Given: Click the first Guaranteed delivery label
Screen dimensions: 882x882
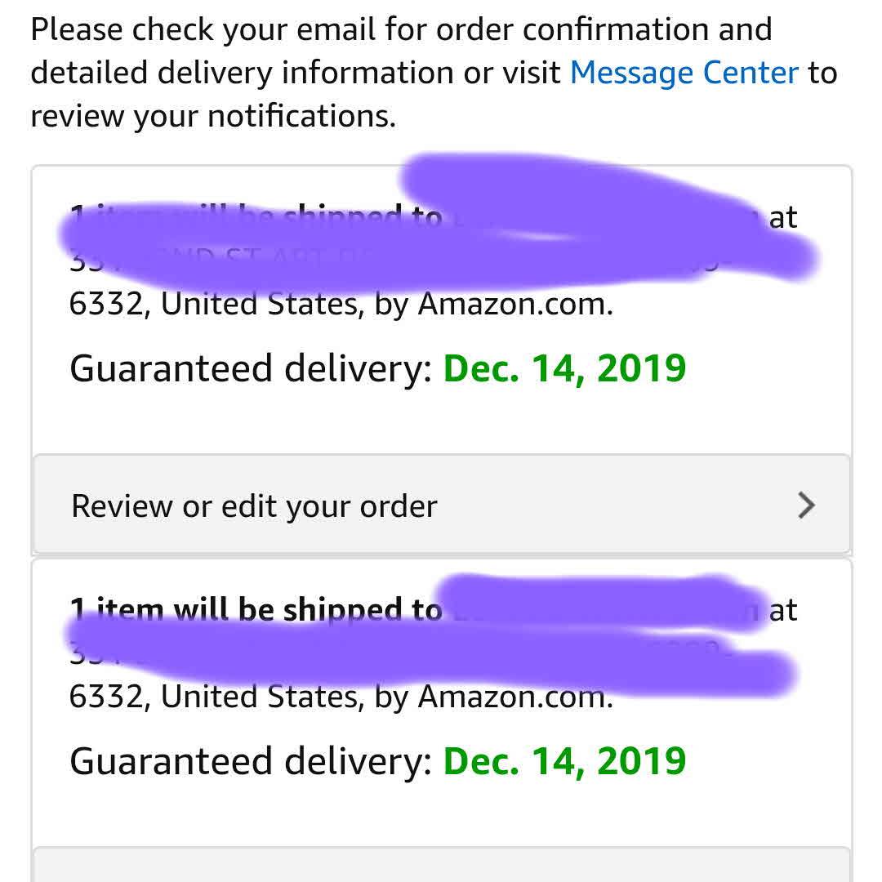Looking at the screenshot, I should pyautogui.click(x=251, y=368).
